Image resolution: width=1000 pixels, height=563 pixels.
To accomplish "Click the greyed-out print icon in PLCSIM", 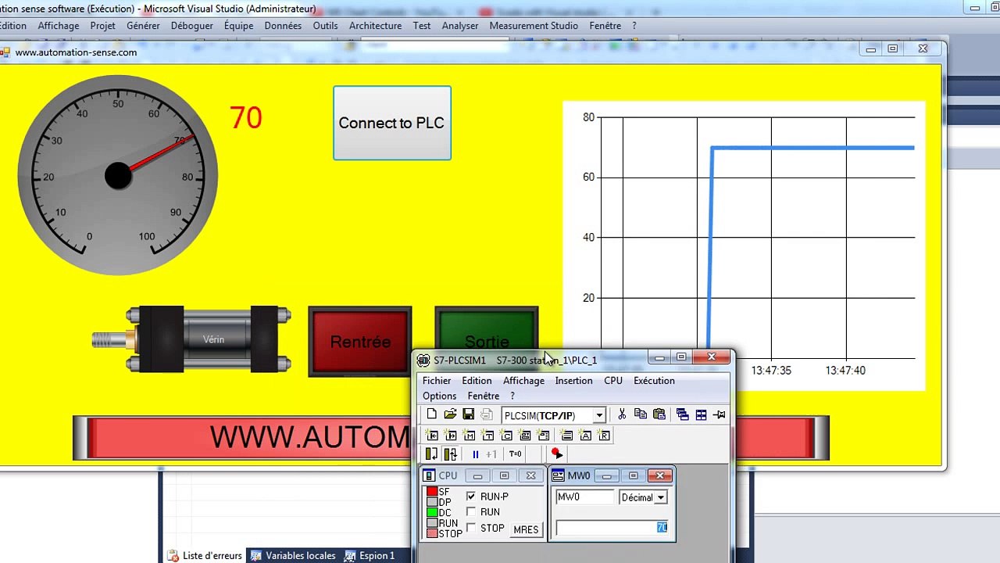I will (x=487, y=414).
